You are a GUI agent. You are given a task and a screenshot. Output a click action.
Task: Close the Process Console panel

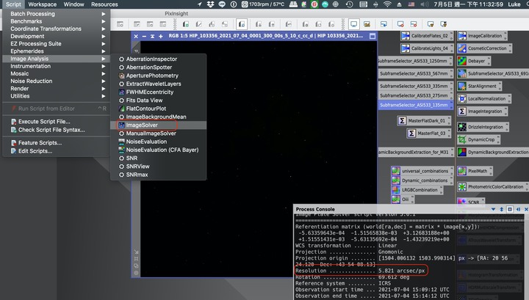[x=525, y=209]
